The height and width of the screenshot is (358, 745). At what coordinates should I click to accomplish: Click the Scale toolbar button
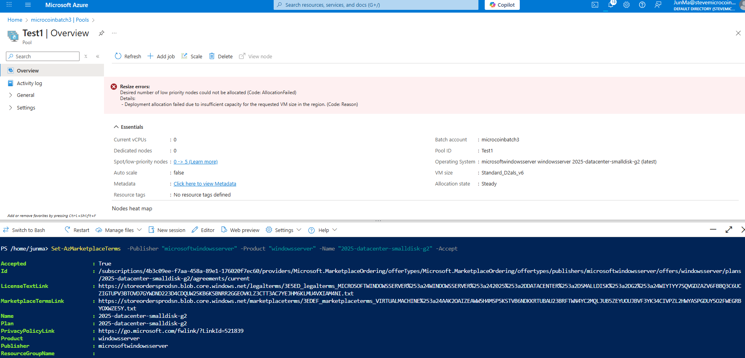pos(192,56)
